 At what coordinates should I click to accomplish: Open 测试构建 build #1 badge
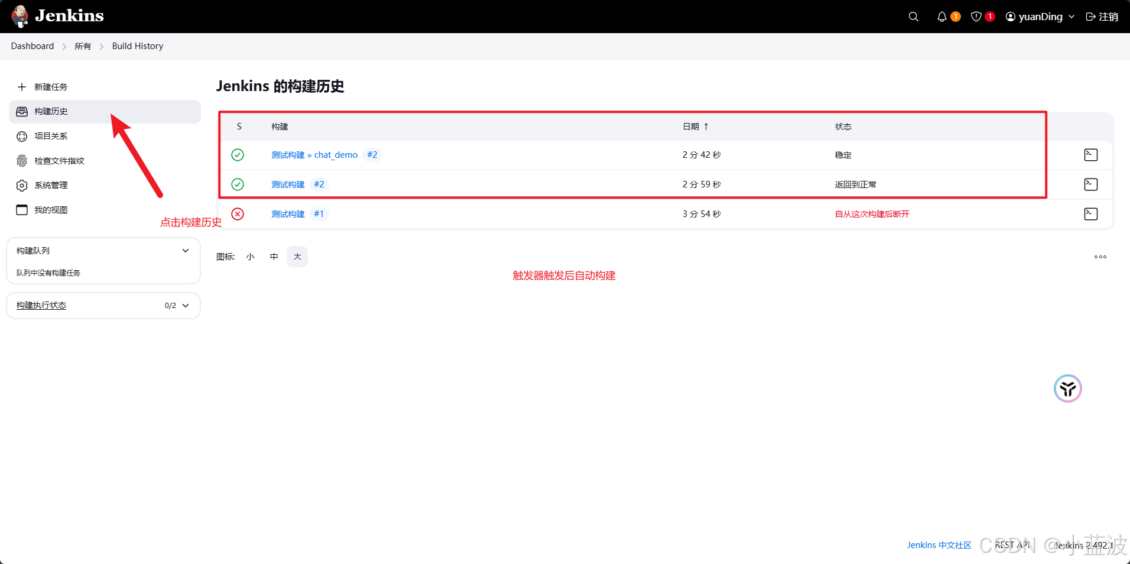coord(319,214)
